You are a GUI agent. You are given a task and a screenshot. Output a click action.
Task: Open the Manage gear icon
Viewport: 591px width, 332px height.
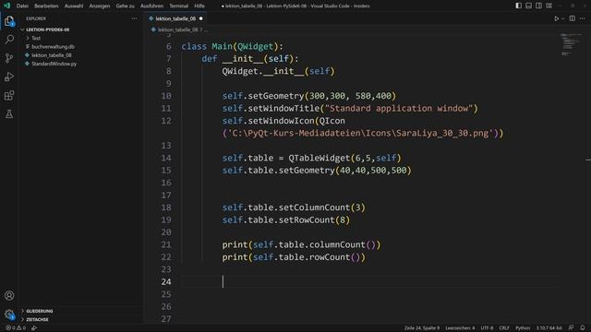[9, 314]
